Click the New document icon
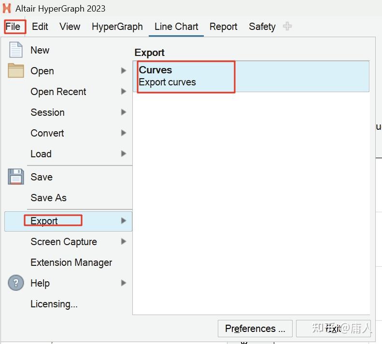The width and height of the screenshot is (382, 344). 16,50
